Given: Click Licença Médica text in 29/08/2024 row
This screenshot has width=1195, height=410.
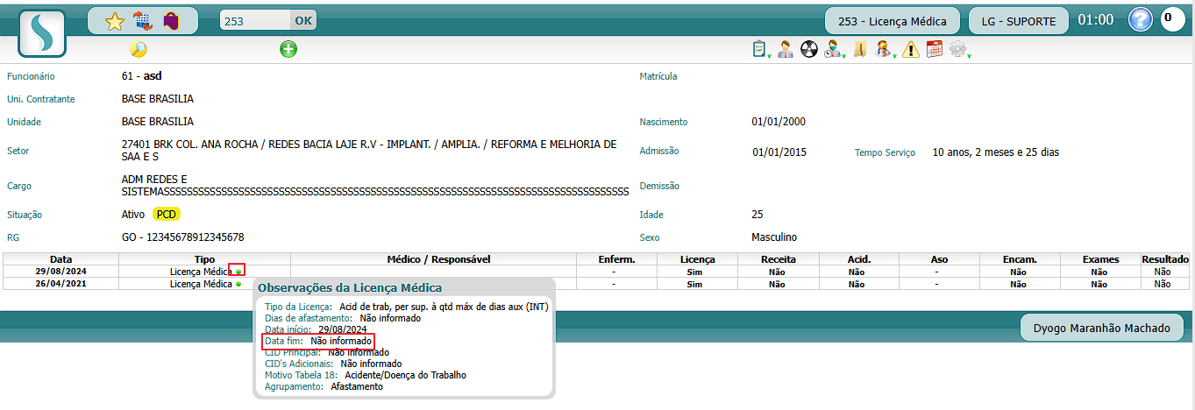Looking at the screenshot, I should [x=201, y=272].
